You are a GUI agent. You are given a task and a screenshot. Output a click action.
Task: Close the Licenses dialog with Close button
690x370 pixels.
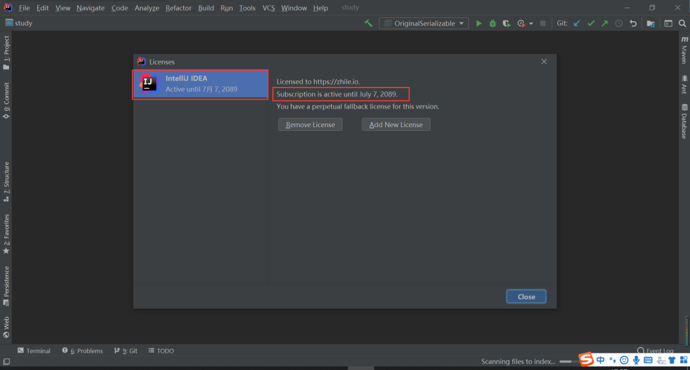pos(526,297)
